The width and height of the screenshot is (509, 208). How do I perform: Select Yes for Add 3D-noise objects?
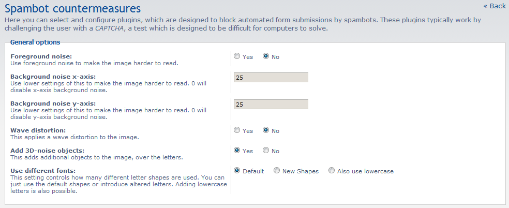click(x=237, y=151)
